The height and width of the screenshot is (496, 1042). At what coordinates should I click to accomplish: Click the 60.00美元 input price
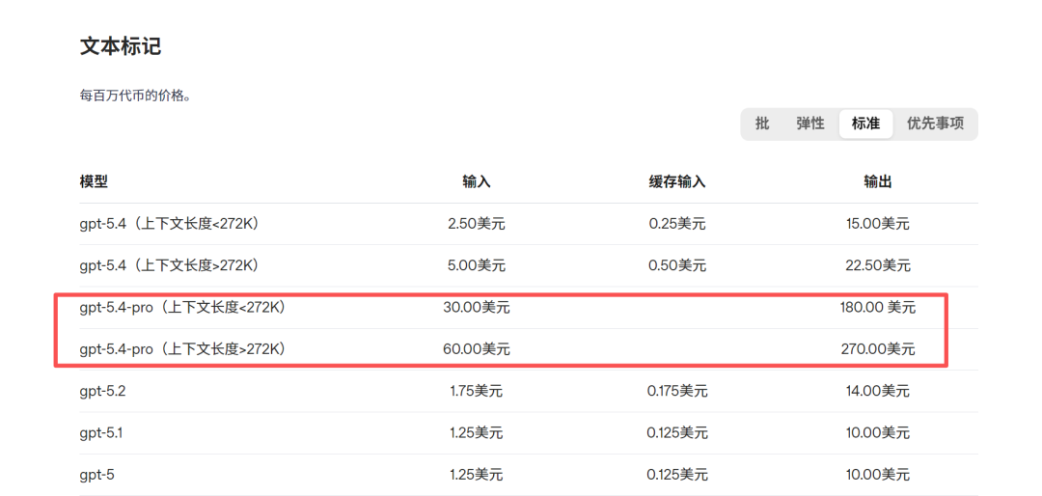point(477,348)
